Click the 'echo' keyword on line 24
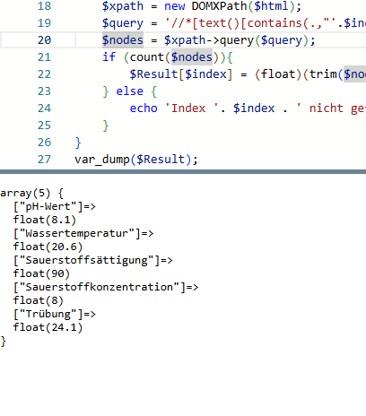The height and width of the screenshot is (416, 366). tap(144, 108)
